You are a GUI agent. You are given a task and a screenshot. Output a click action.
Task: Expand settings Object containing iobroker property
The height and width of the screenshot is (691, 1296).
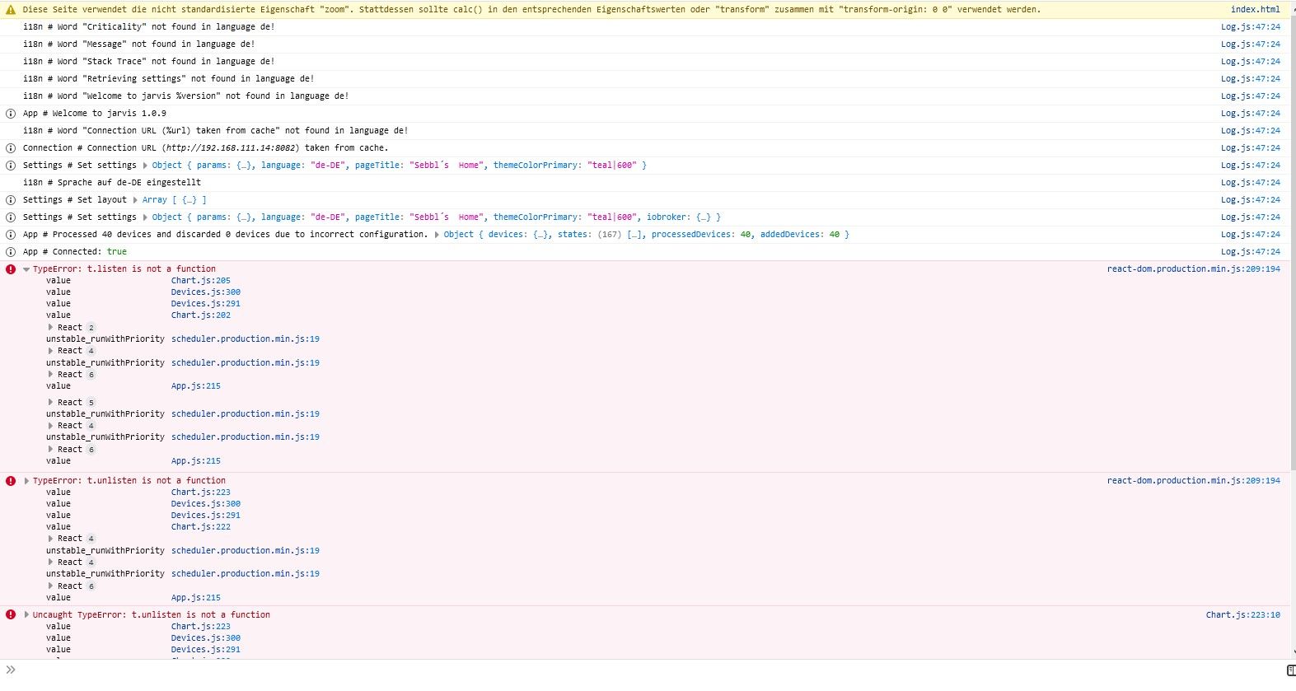tap(145, 217)
